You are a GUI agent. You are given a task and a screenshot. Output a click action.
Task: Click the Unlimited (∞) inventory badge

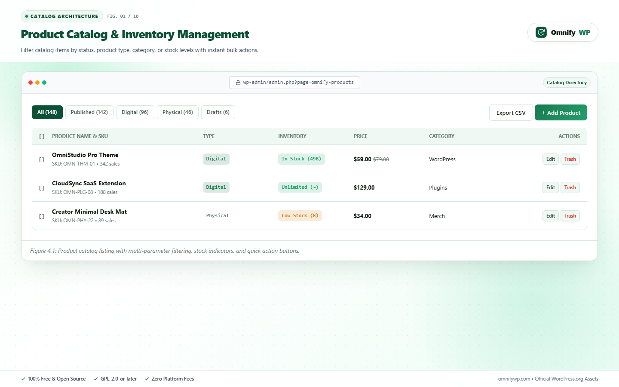300,187
